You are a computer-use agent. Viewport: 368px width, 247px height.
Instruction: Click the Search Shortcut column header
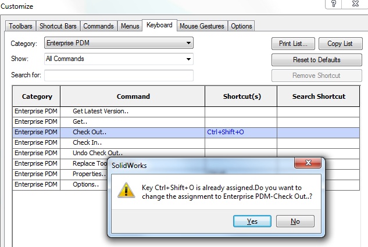318,96
